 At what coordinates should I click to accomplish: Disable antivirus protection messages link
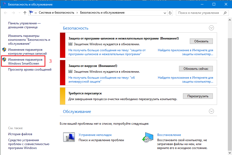[102, 80]
